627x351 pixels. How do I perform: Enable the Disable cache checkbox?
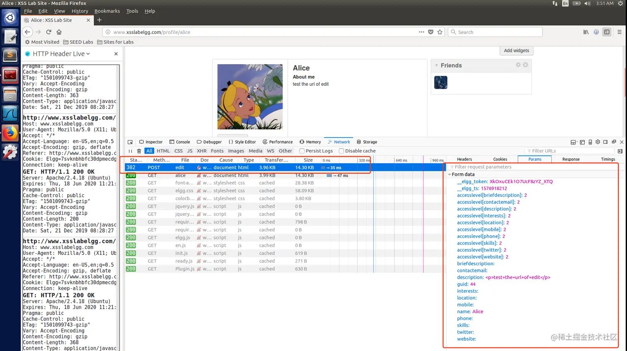coord(341,151)
